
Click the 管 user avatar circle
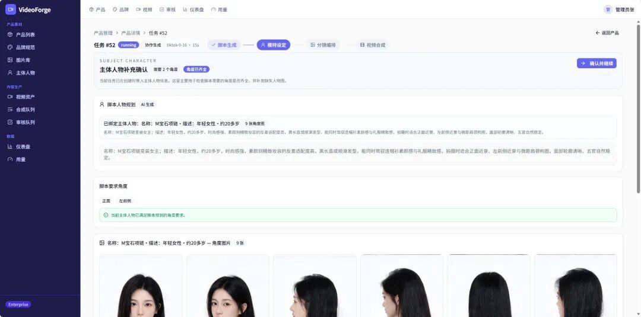click(x=608, y=9)
